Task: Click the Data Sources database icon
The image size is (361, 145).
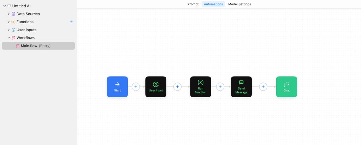Action: (13, 14)
